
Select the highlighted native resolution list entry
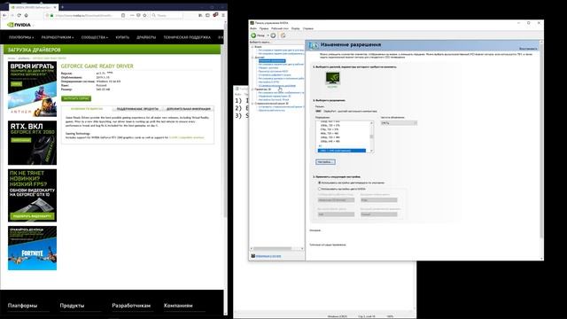[x=342, y=151]
